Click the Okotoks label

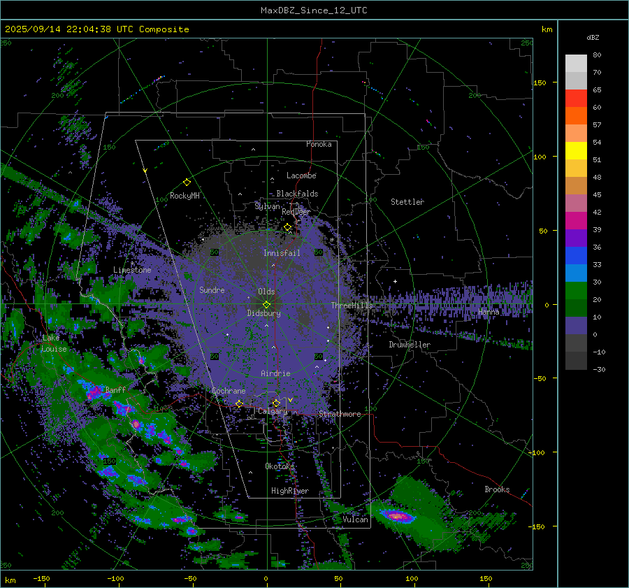280,466
